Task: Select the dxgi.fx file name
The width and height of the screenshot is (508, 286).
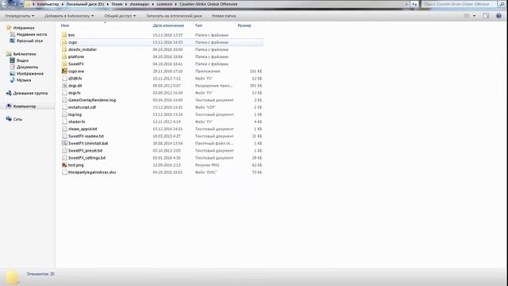Action: (x=74, y=93)
